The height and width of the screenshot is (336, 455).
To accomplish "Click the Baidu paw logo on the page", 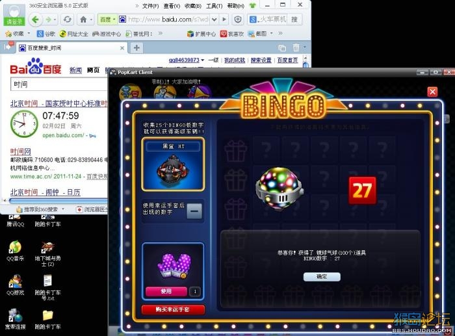I will tap(36, 66).
